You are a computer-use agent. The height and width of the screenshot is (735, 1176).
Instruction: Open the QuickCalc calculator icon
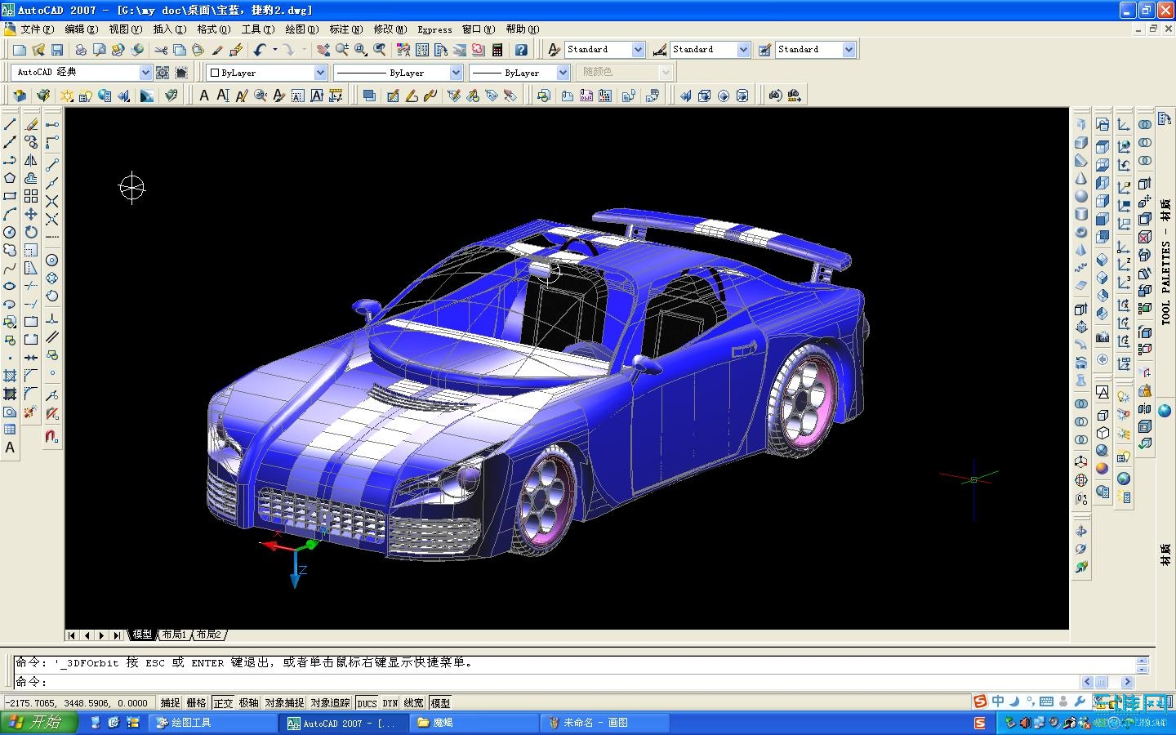click(x=497, y=50)
